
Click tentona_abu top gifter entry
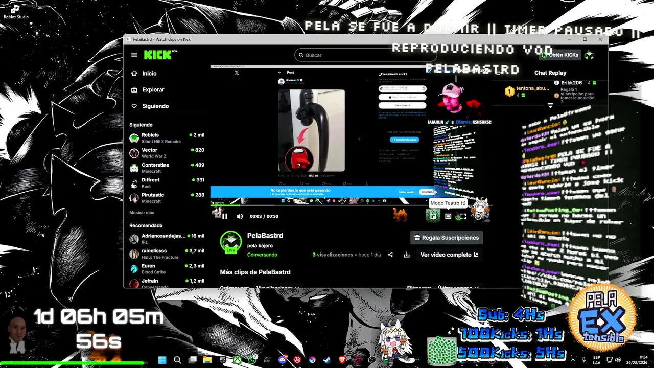coord(528,91)
